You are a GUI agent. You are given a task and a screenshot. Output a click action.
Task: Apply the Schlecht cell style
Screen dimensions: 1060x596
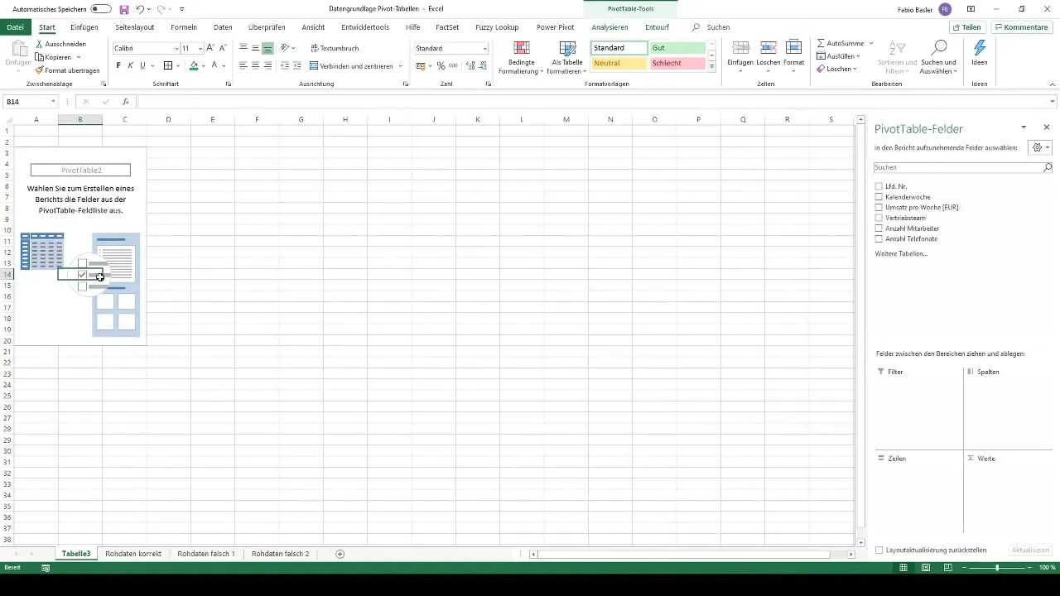[x=677, y=64]
